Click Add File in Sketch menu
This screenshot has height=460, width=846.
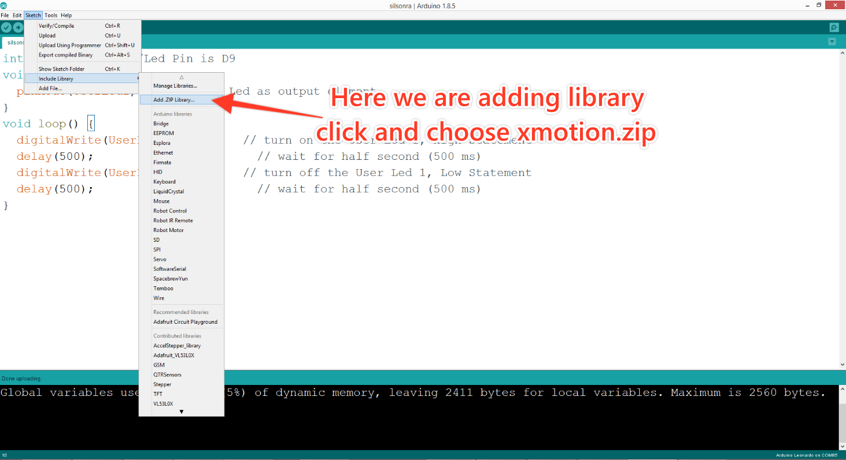[x=50, y=88]
